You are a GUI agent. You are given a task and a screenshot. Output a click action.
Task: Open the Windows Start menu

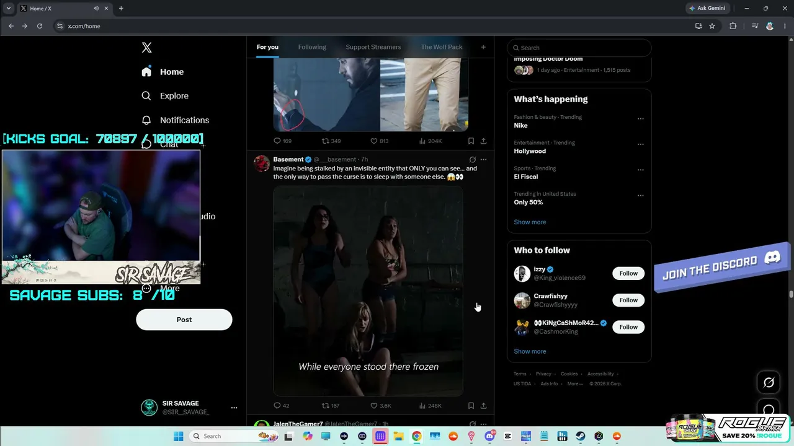(x=178, y=436)
